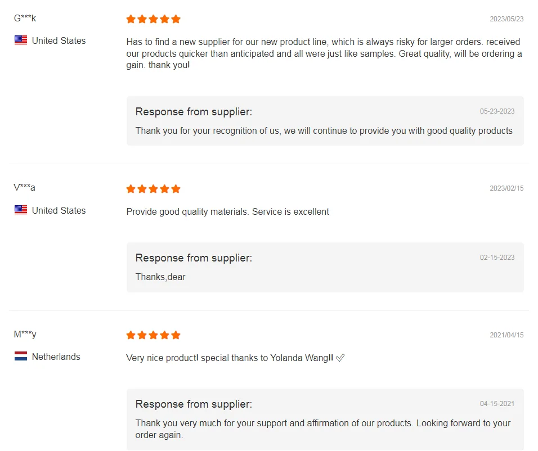Click the orange stars on M***y's review

point(153,335)
